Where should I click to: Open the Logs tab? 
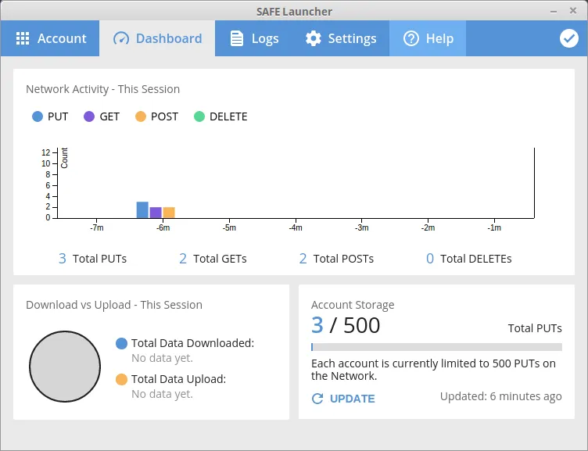[254, 38]
